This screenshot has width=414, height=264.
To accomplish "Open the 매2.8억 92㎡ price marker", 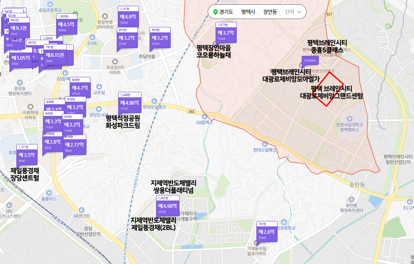I will coord(52,143).
